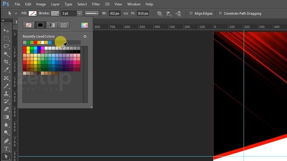
Task: Enable the Align Edges checkbox
Action: point(191,13)
